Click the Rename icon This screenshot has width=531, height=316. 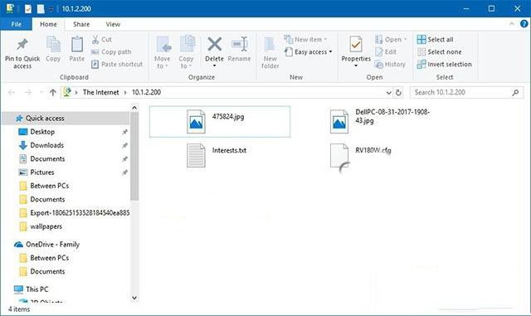coord(240,44)
